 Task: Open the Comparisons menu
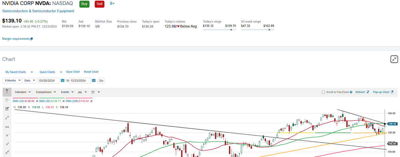pos(46,92)
